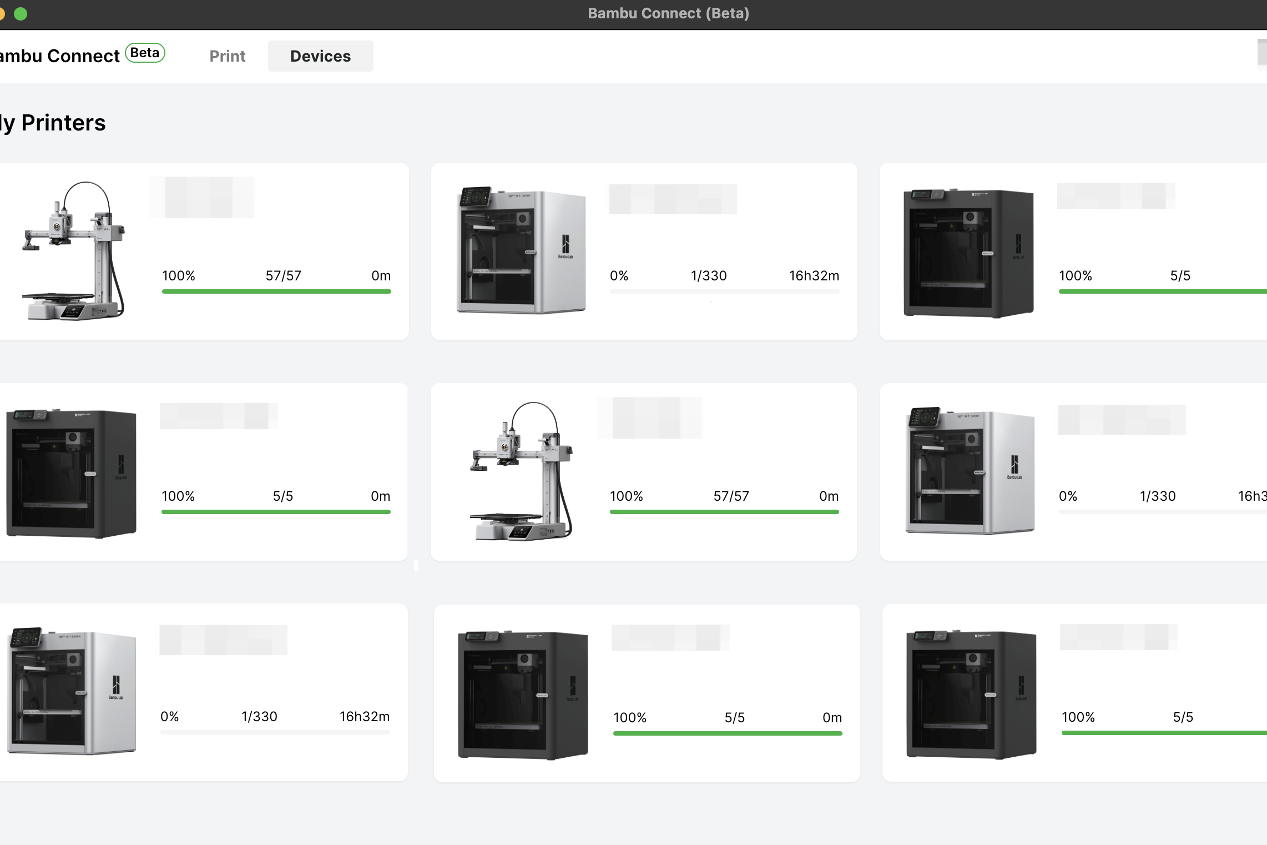Screen dimensions: 1267x845
Task: Click 100% progress label on bottom middle card
Action: (x=629, y=718)
